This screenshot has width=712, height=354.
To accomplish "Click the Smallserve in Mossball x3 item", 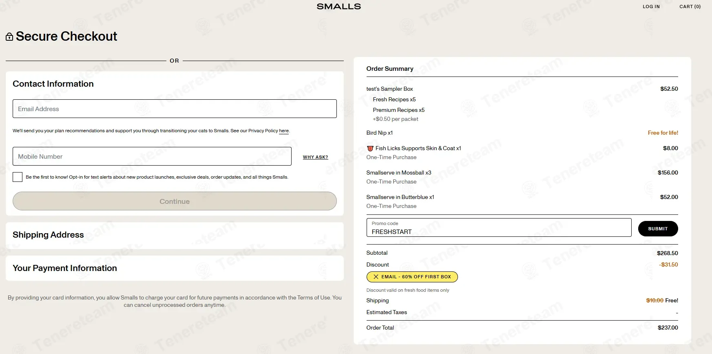I will 399,173.
